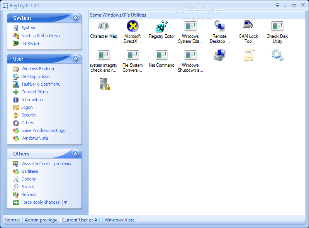Click the Logon key icon
The image size is (309, 228).
(x=16, y=108)
